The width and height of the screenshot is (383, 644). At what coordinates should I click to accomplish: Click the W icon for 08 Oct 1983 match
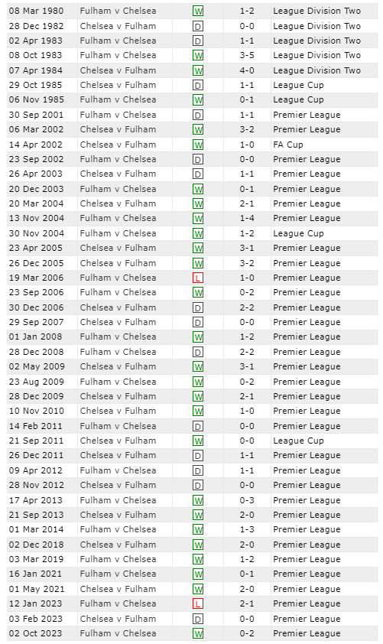(198, 55)
